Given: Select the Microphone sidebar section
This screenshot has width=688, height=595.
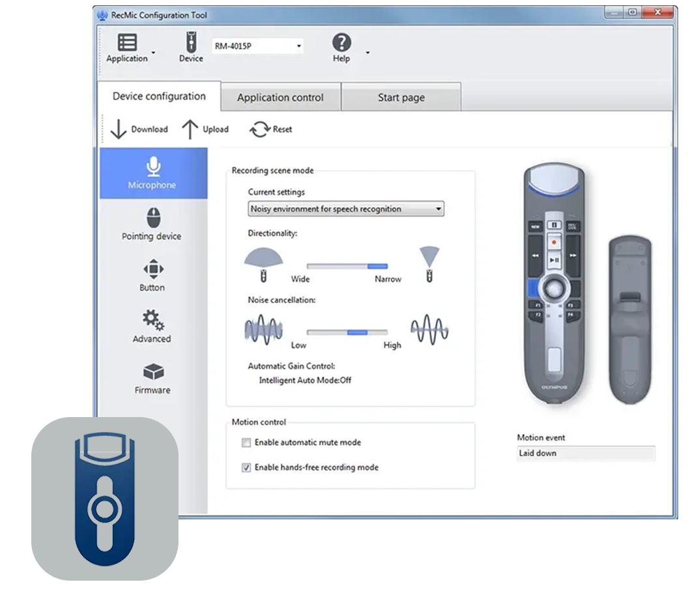Looking at the screenshot, I should tap(154, 173).
